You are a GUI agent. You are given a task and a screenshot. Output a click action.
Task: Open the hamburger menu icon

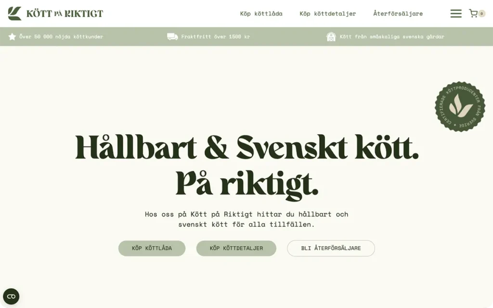point(456,13)
